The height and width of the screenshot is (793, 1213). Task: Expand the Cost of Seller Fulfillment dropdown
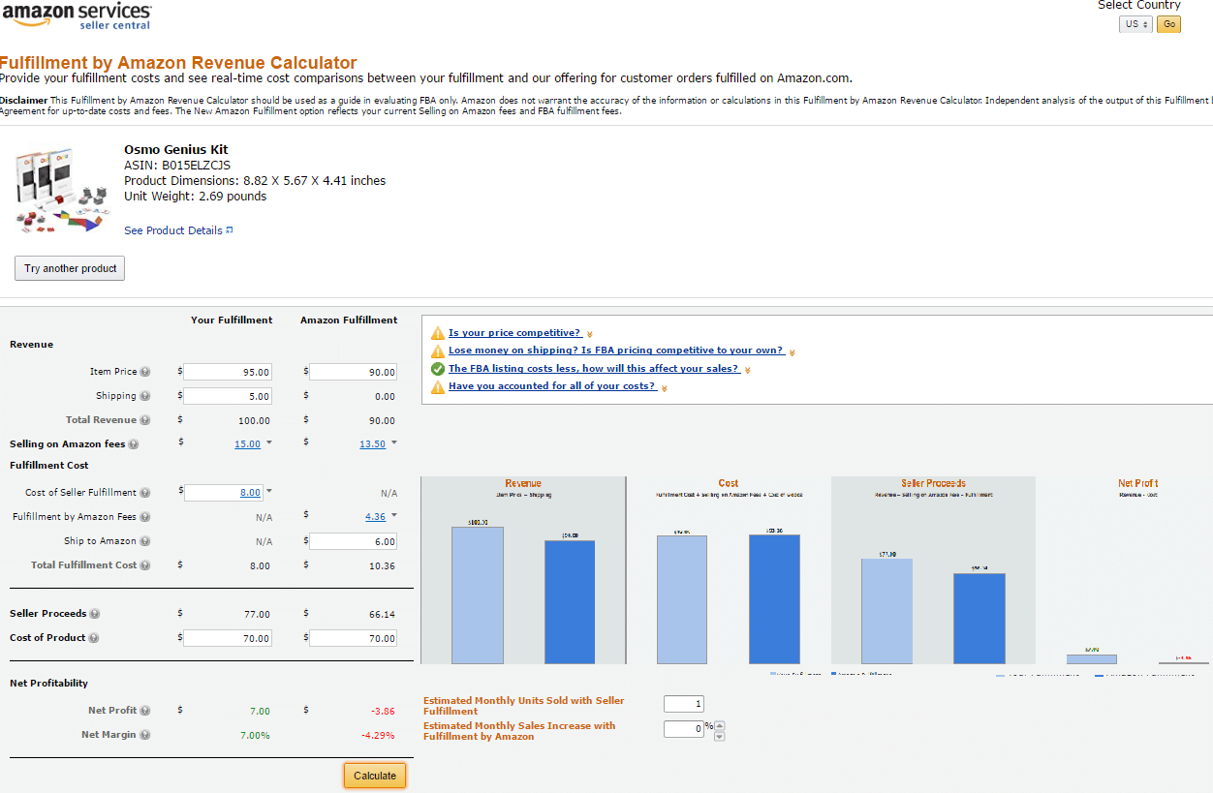coord(269,492)
